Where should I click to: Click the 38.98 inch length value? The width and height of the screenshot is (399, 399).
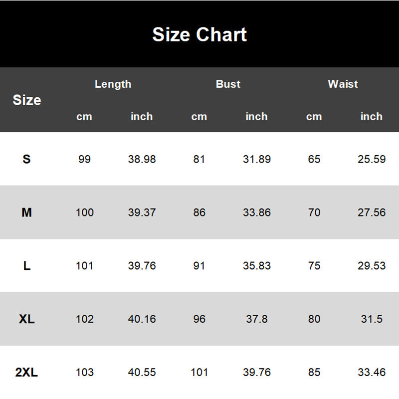click(142, 160)
